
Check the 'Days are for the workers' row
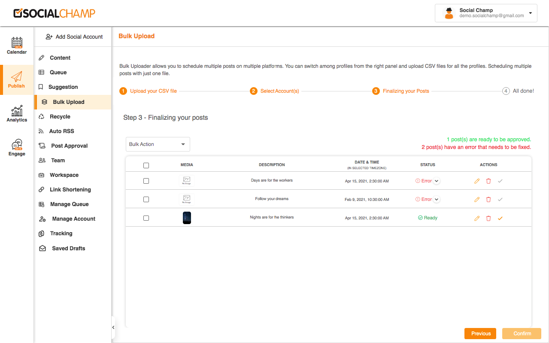pos(146,181)
